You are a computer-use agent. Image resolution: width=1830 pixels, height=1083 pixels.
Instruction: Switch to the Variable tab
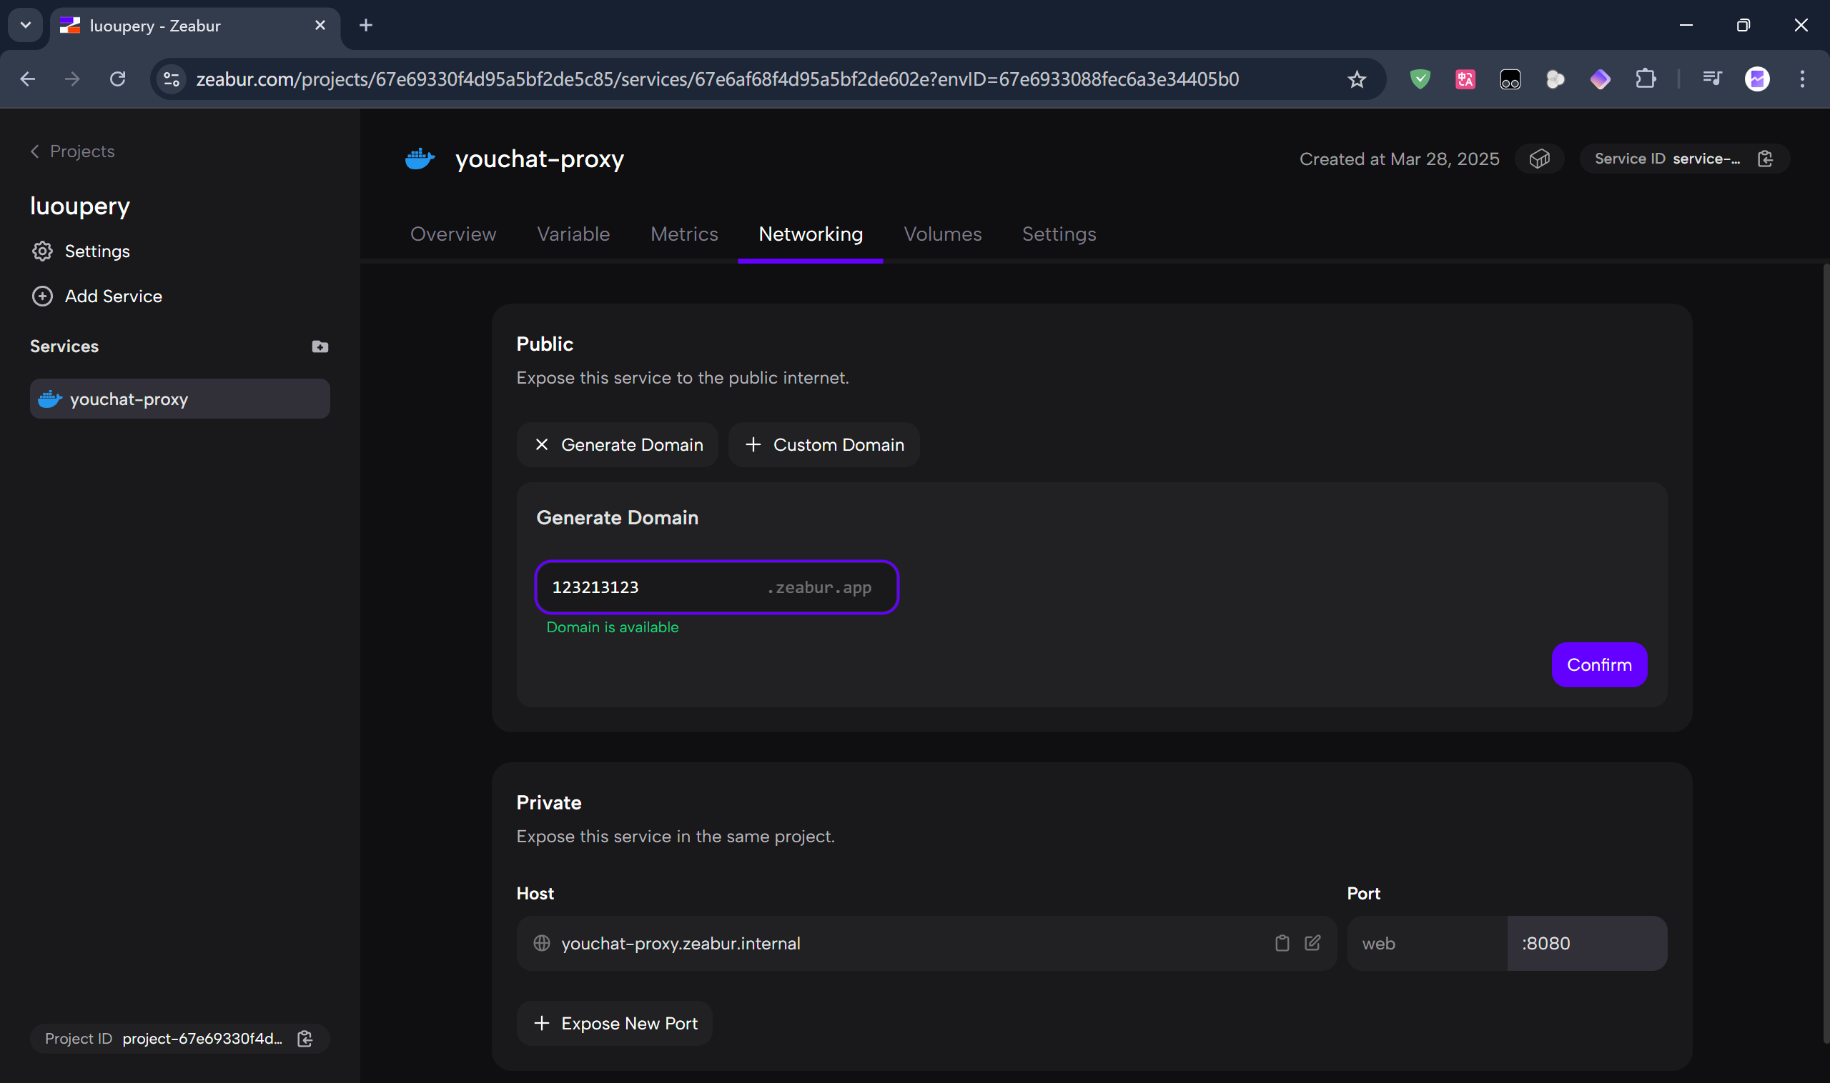pos(573,234)
